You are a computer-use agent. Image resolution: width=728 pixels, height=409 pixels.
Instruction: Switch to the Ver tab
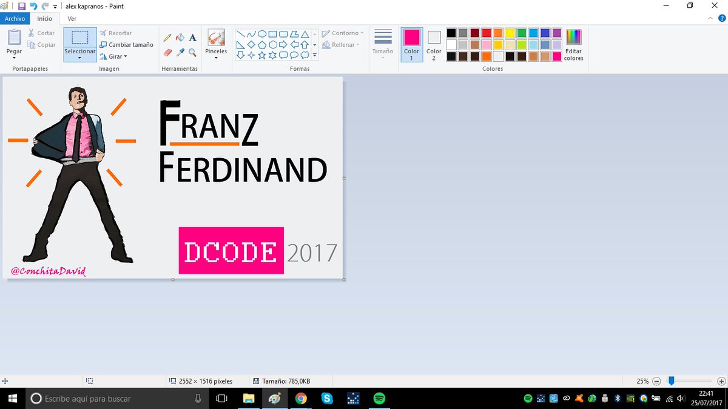72,19
